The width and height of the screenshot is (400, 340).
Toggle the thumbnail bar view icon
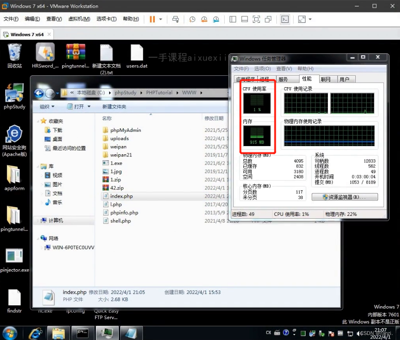pos(244,19)
